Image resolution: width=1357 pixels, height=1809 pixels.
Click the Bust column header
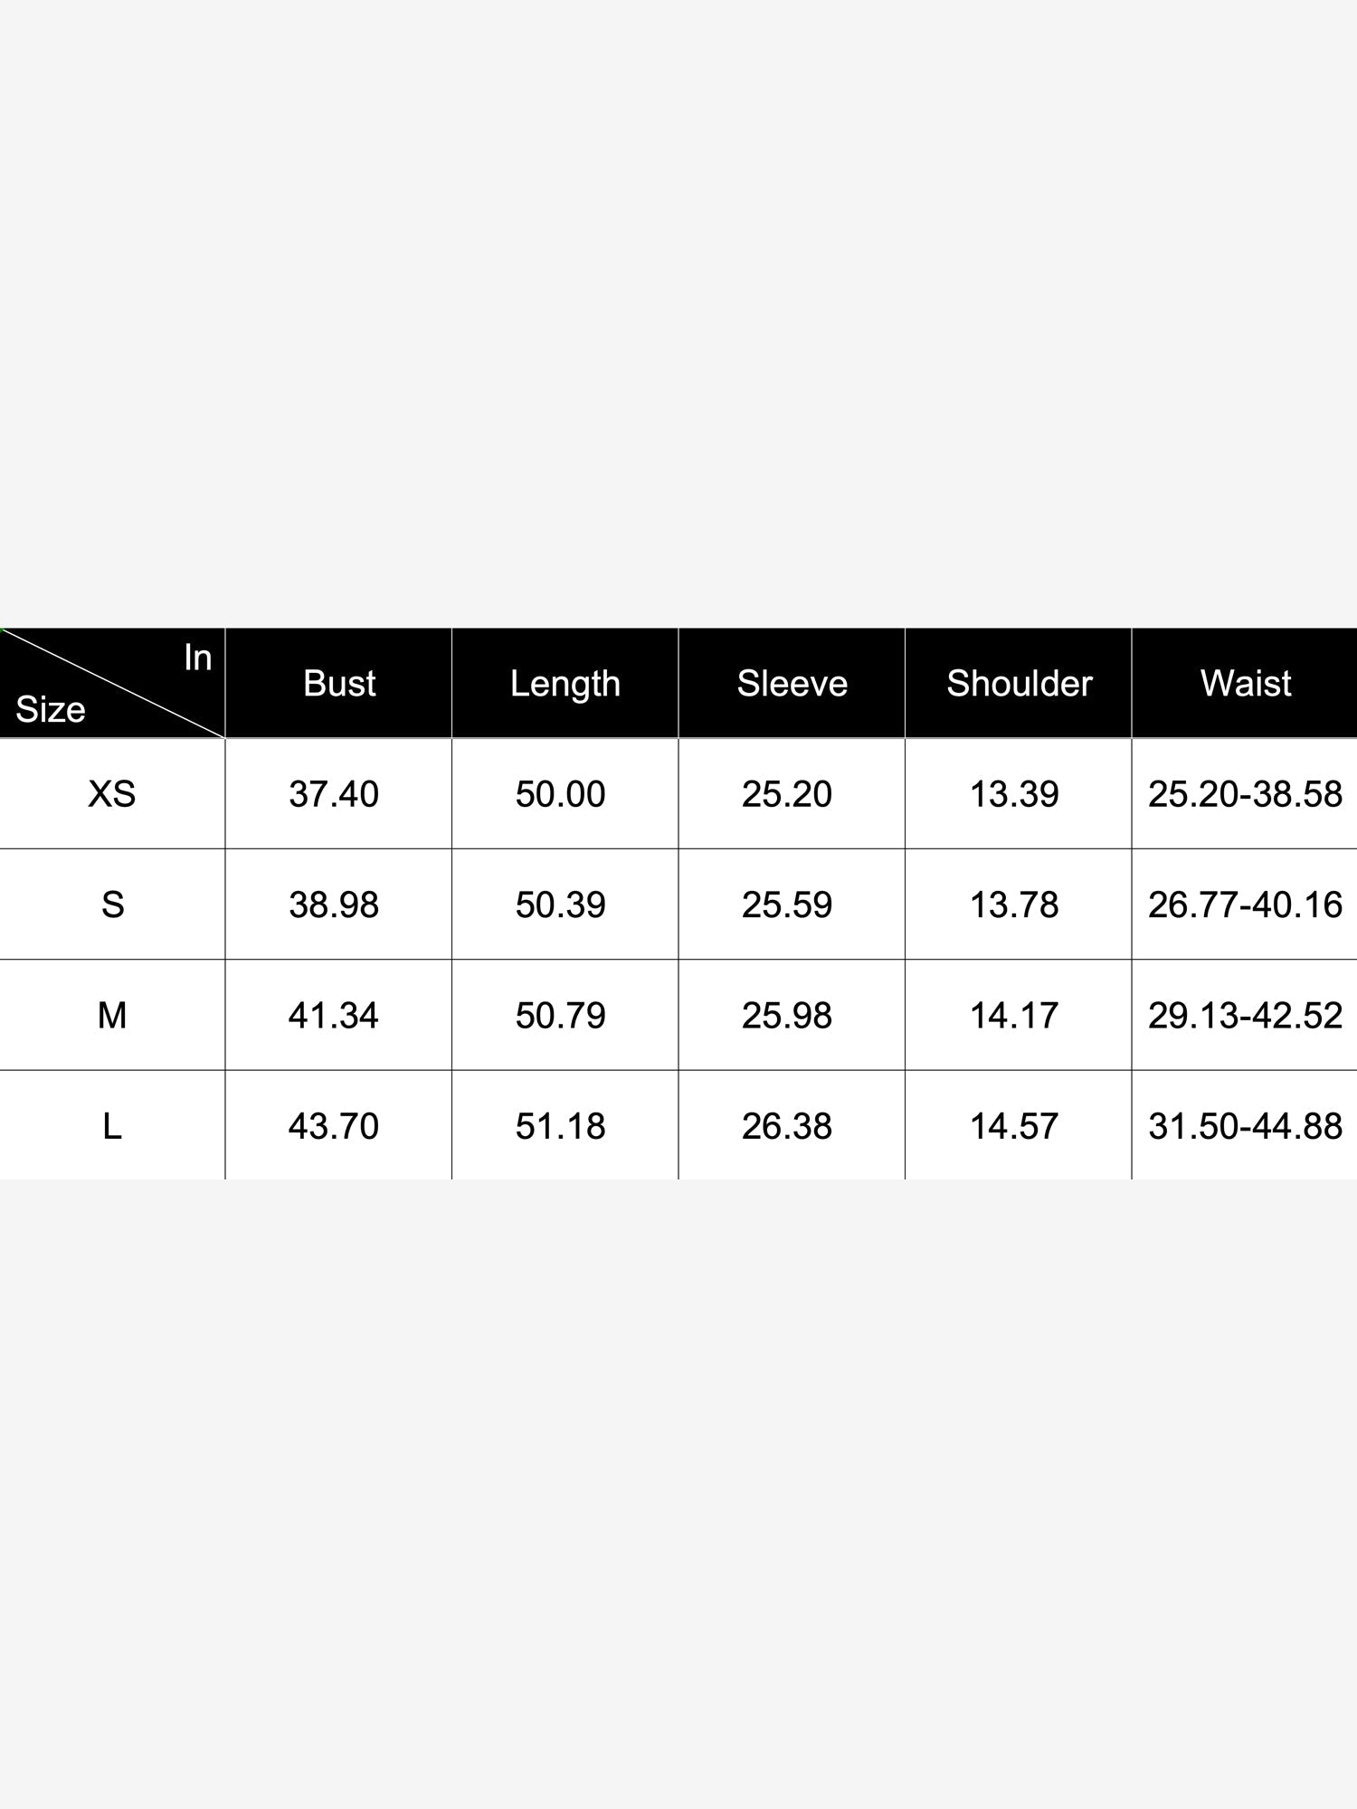pyautogui.click(x=339, y=683)
